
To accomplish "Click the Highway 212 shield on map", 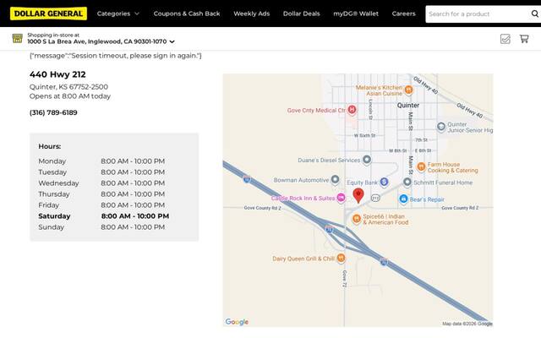I will [375, 198].
